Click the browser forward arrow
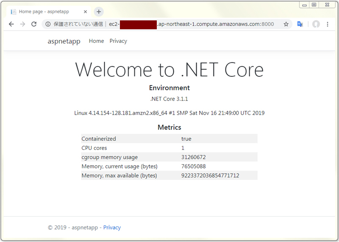The width and height of the screenshot is (339, 242). pos(22,24)
